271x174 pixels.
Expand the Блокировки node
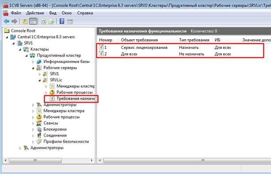click(x=33, y=130)
